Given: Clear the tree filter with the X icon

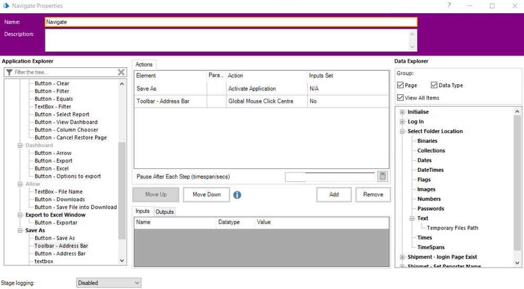Looking at the screenshot, I should coord(121,72).
